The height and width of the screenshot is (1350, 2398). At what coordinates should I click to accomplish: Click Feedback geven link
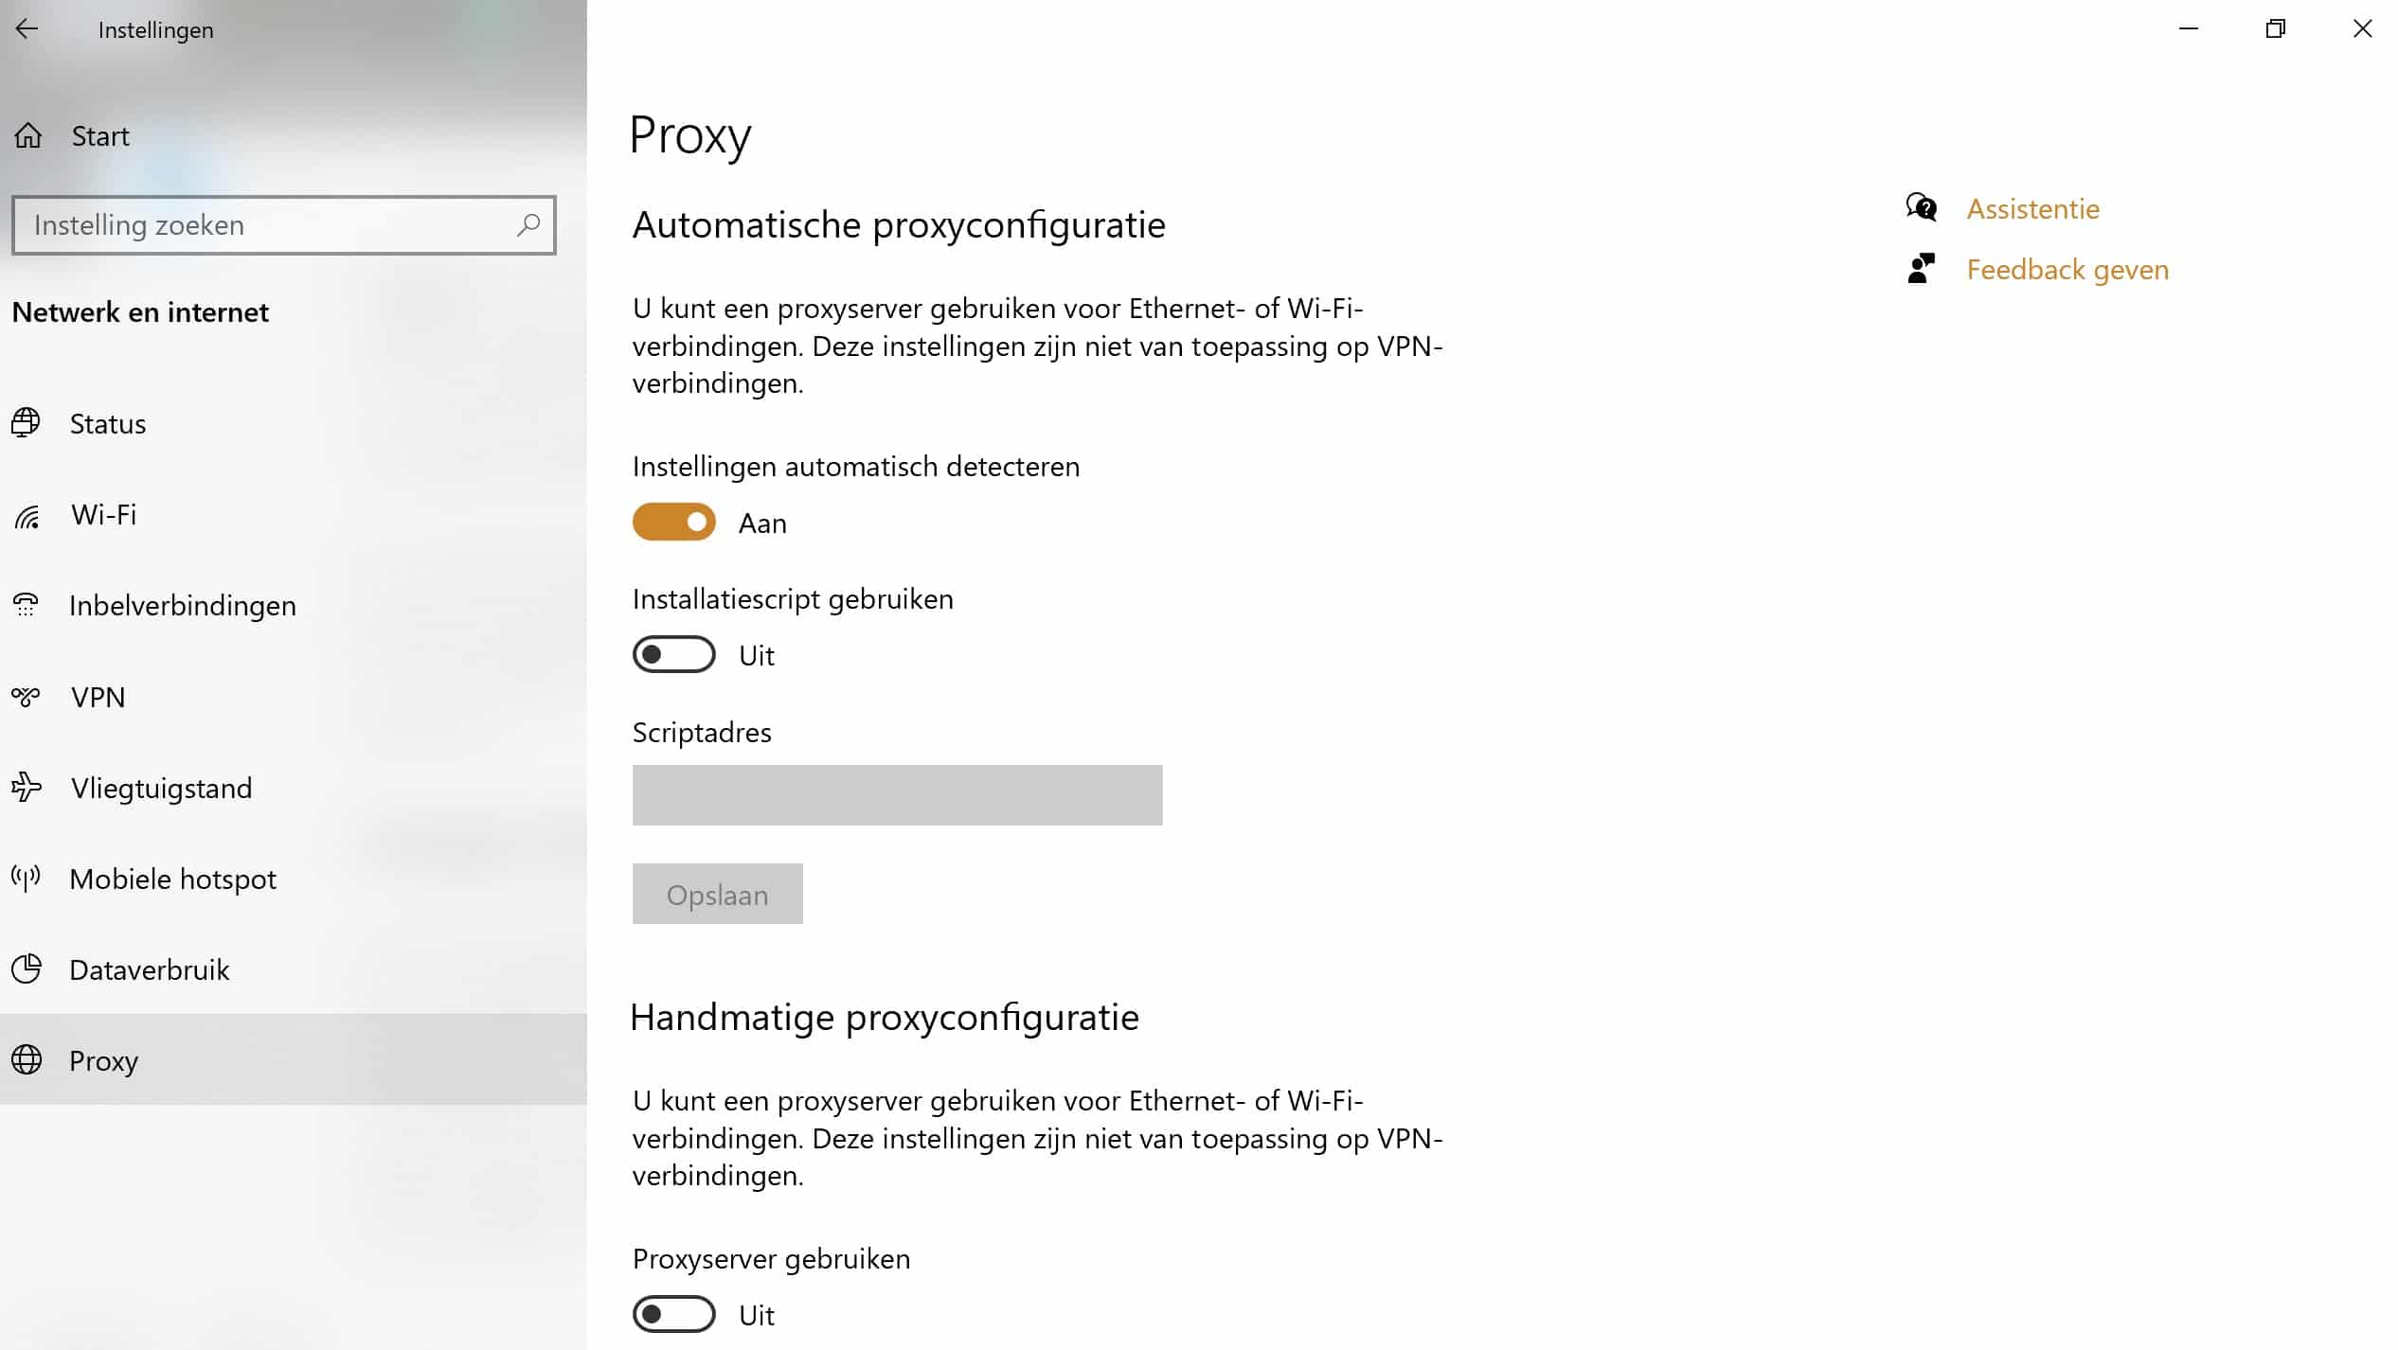coord(2067,268)
